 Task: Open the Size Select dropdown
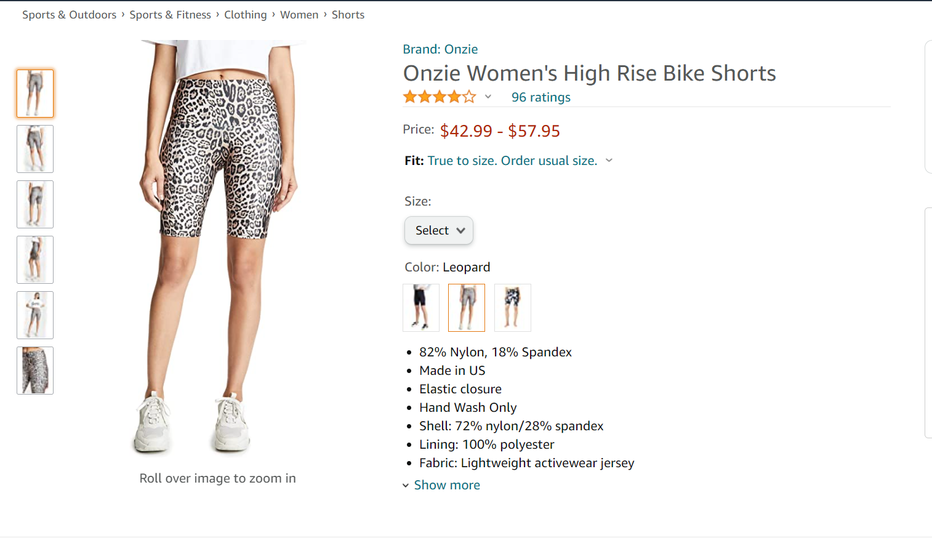pos(439,230)
